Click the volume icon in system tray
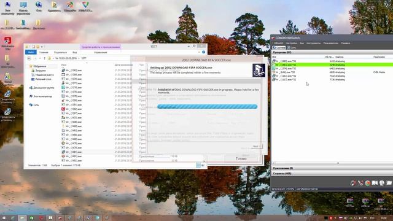Screen dimensions: 393x221 (360, 218)
